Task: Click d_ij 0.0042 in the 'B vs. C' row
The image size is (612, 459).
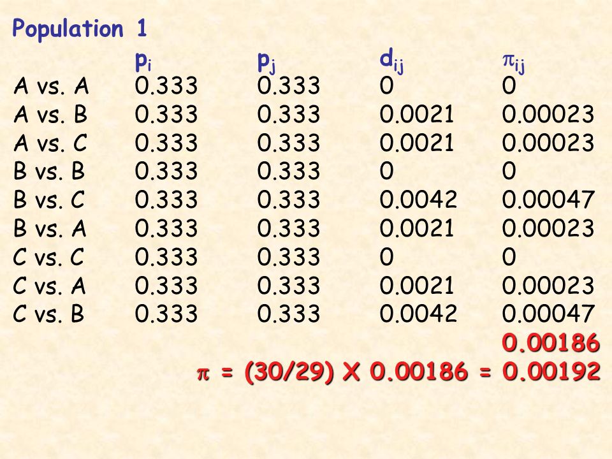Action: click(418, 200)
